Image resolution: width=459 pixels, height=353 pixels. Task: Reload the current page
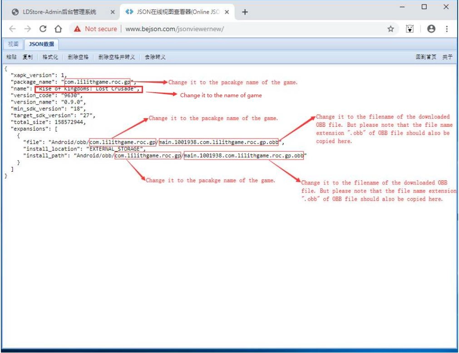43,29
